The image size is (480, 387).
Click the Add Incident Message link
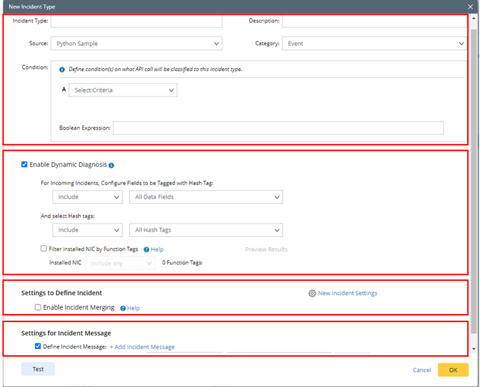[x=142, y=347]
